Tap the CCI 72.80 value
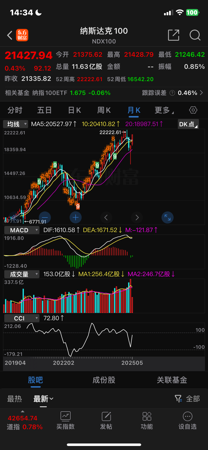Viewport: 208px width, 450px height. [x=54, y=318]
